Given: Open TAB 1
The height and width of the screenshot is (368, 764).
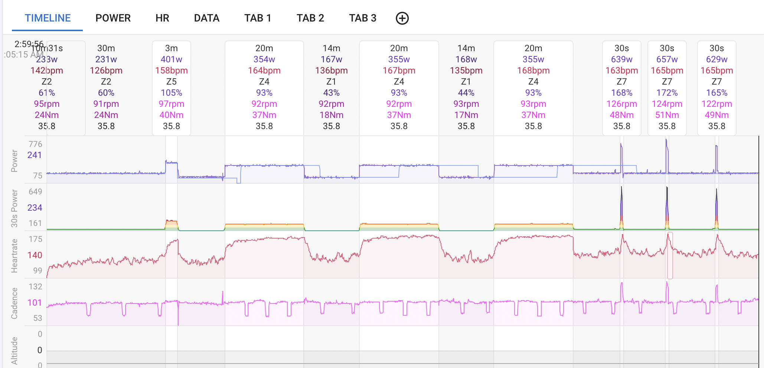Looking at the screenshot, I should [x=258, y=18].
